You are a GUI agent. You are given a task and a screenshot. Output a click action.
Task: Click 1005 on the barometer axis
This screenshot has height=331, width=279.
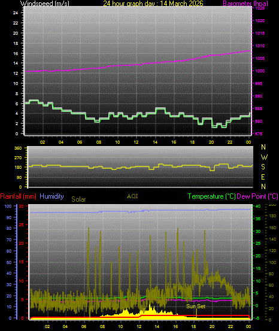click(260, 59)
